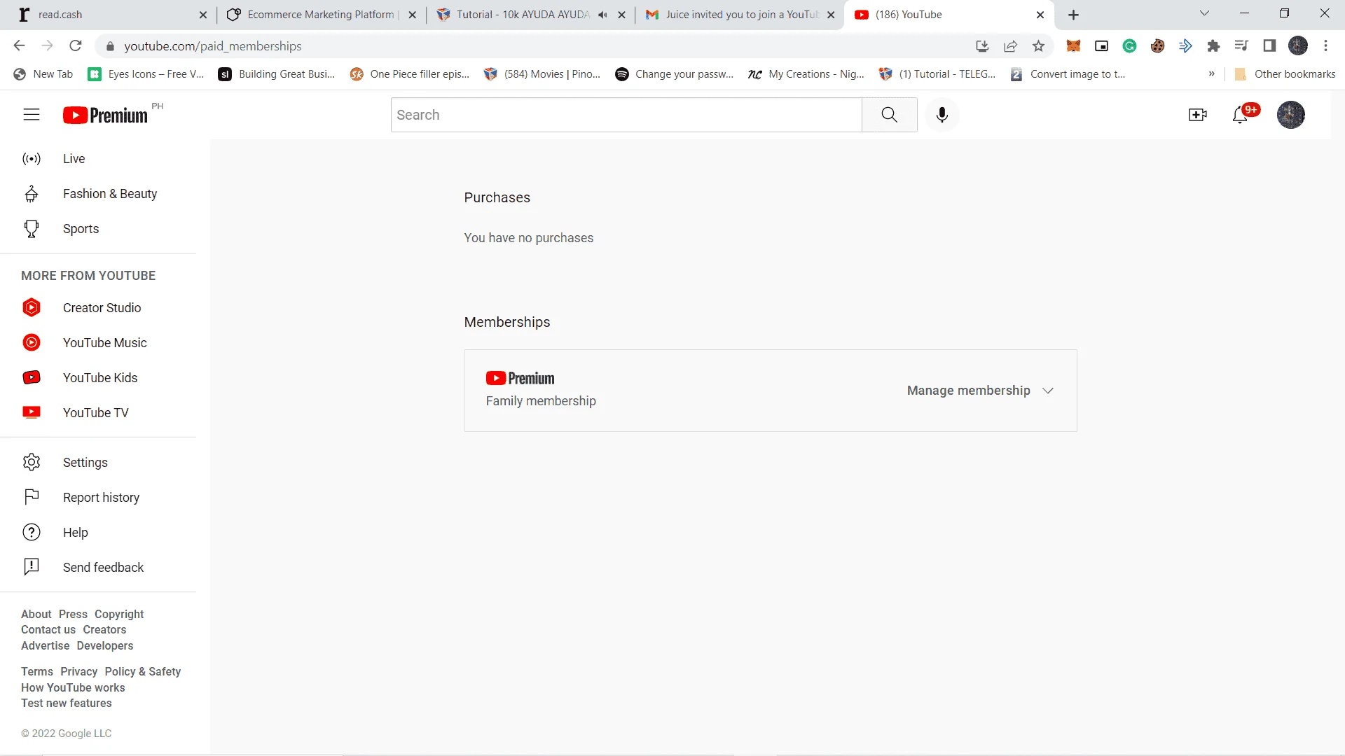Click the Send feedback icon
The width and height of the screenshot is (1345, 756).
pyautogui.click(x=32, y=567)
